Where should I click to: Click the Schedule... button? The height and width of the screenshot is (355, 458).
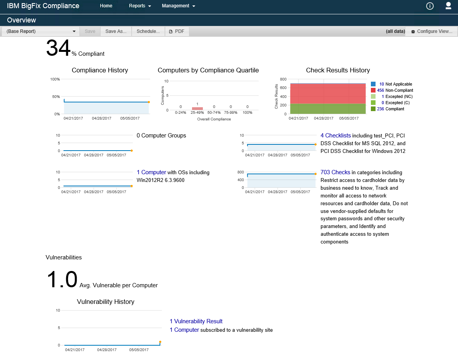point(148,31)
